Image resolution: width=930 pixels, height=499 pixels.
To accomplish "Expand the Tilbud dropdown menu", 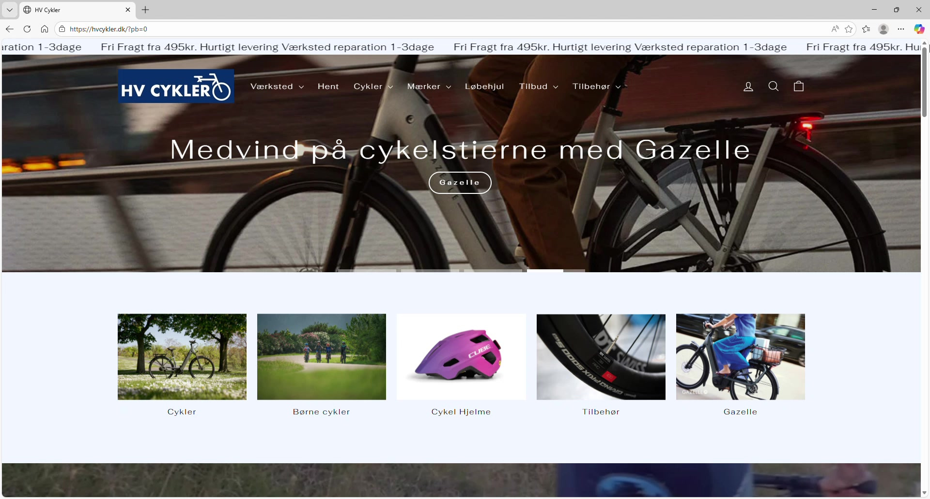I will coord(539,87).
